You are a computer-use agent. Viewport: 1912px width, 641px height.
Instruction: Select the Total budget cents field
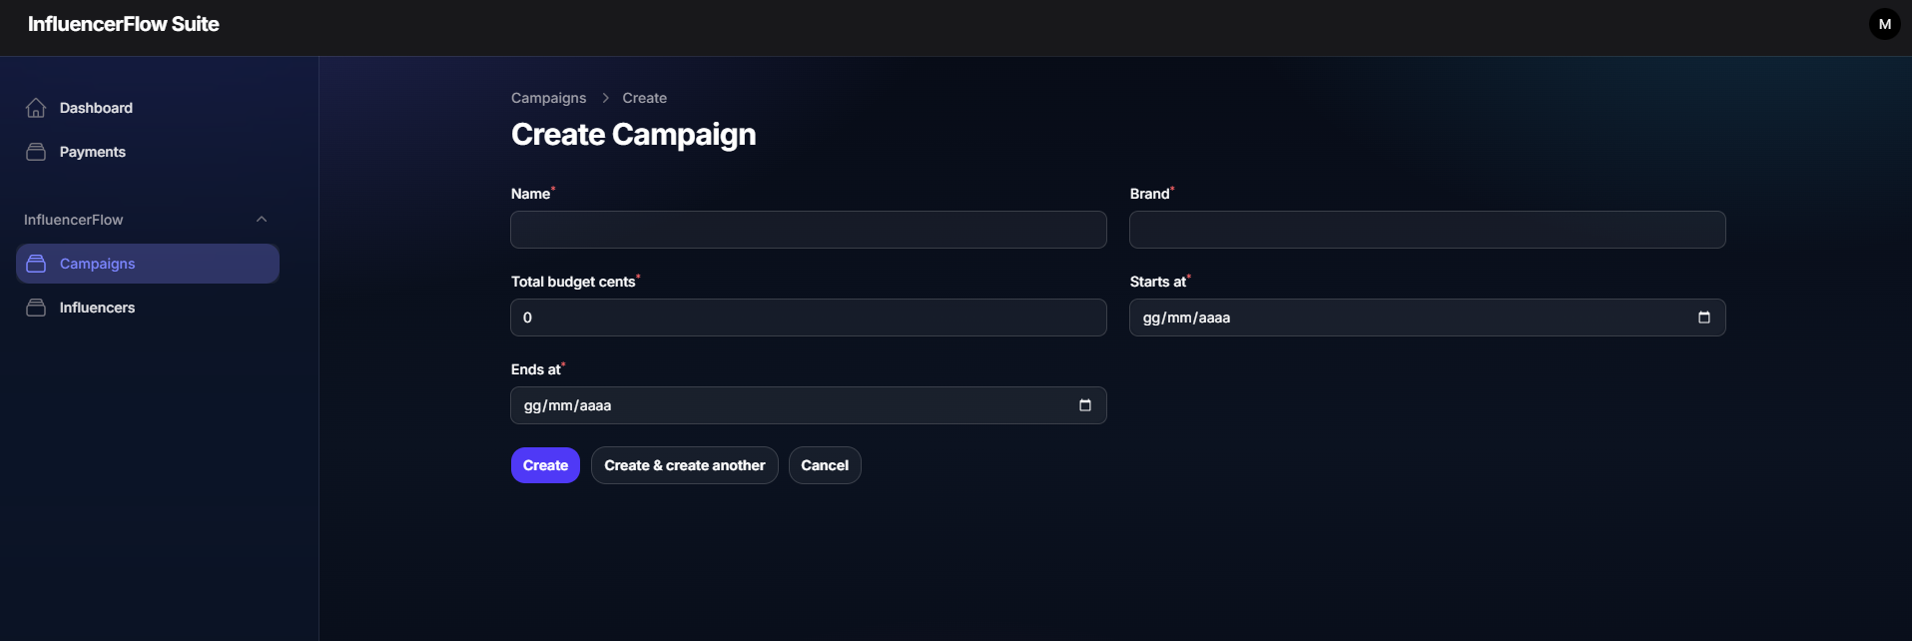(808, 318)
